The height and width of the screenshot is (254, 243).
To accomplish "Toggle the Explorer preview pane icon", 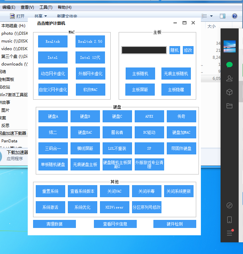I will click(x=223, y=16).
